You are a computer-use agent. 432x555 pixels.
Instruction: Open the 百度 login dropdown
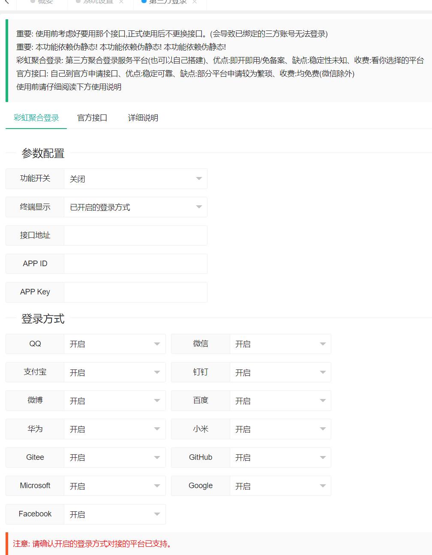pos(280,400)
